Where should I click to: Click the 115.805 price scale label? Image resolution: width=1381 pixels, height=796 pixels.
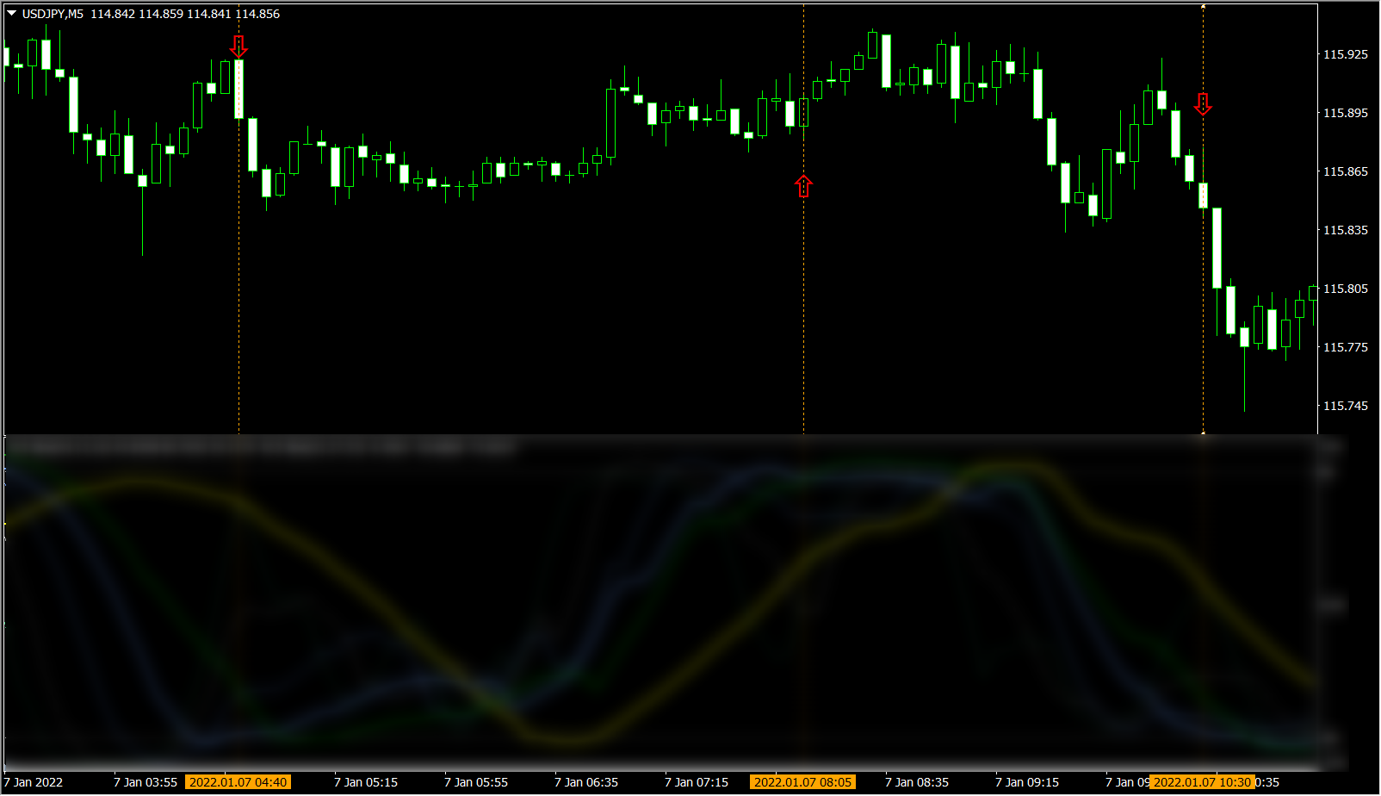tap(1345, 289)
